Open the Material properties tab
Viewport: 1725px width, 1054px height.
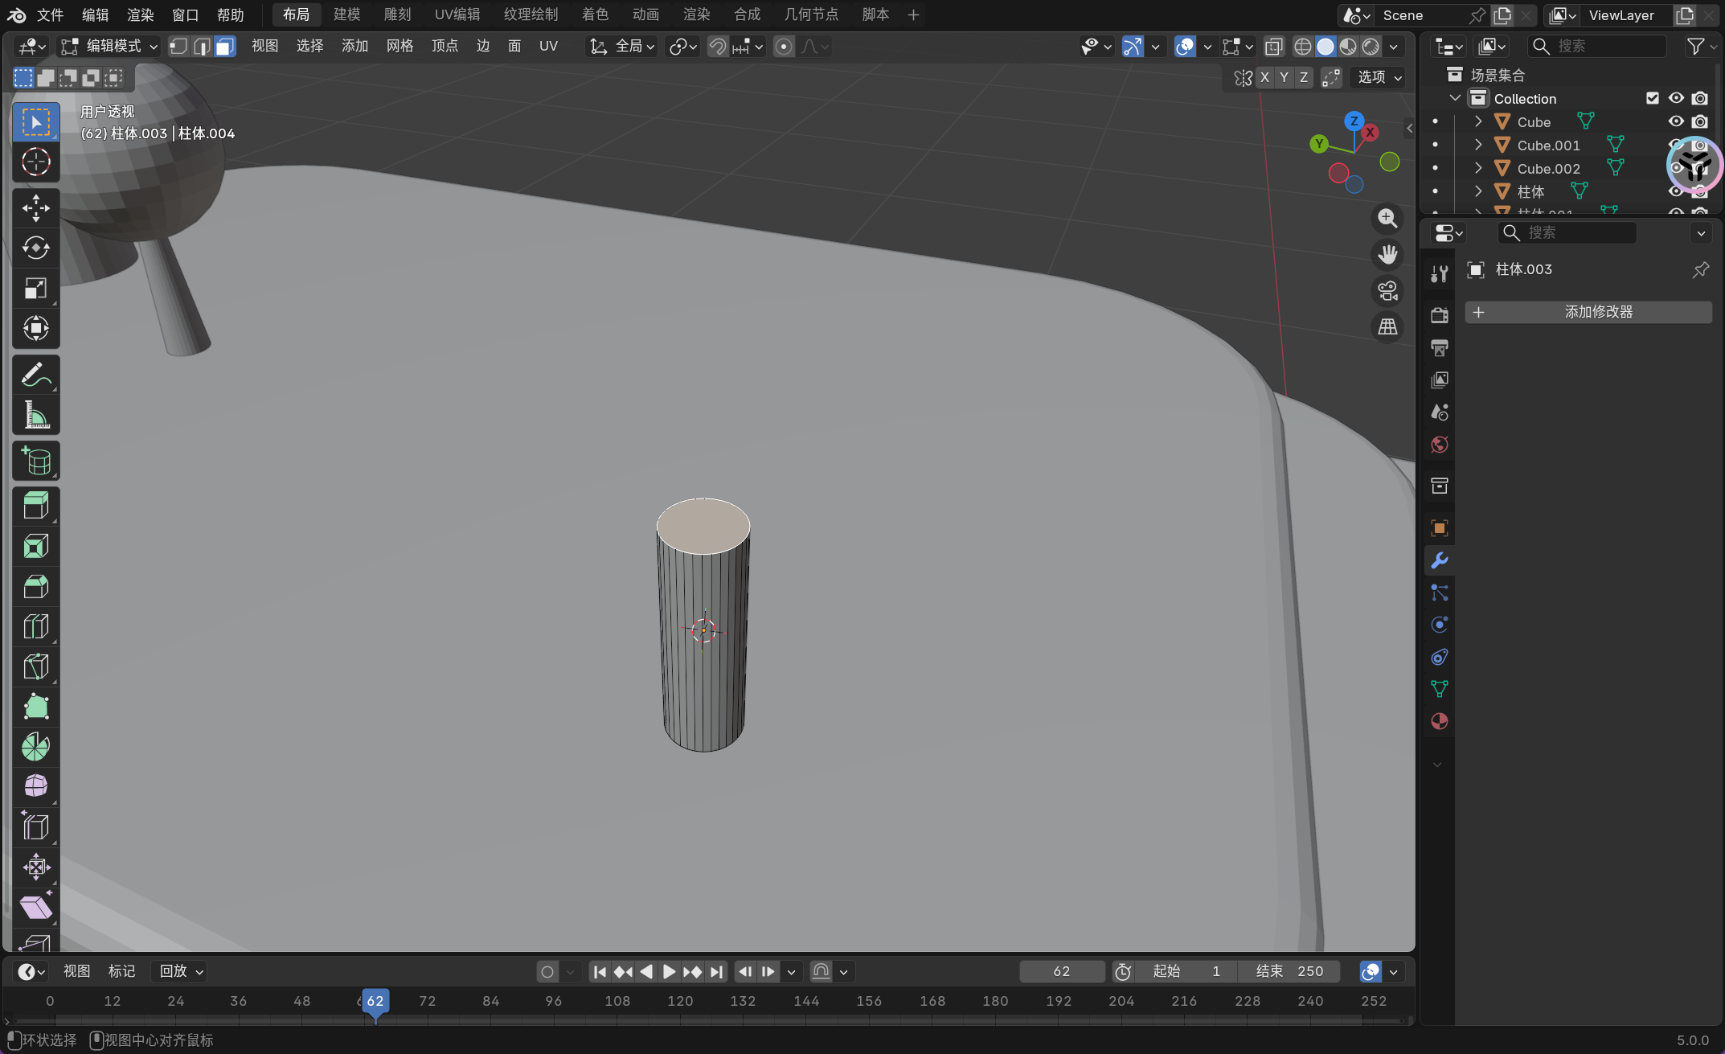(1439, 721)
